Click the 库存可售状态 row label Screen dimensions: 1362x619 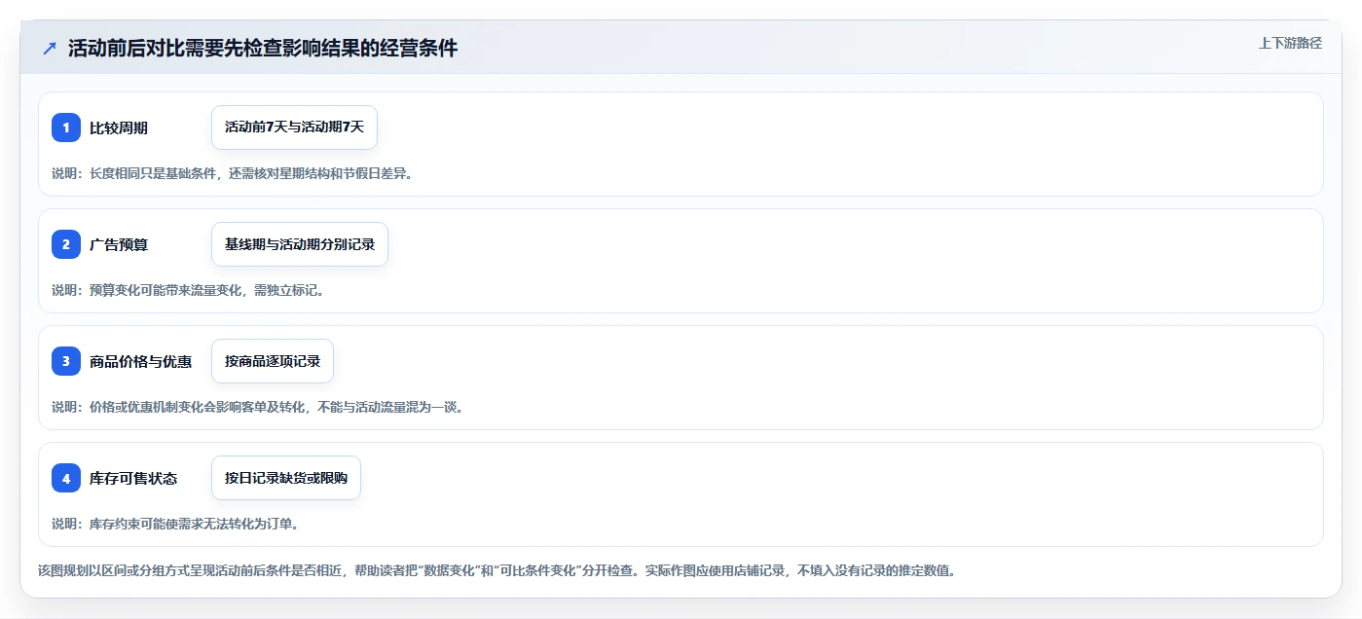click(133, 478)
